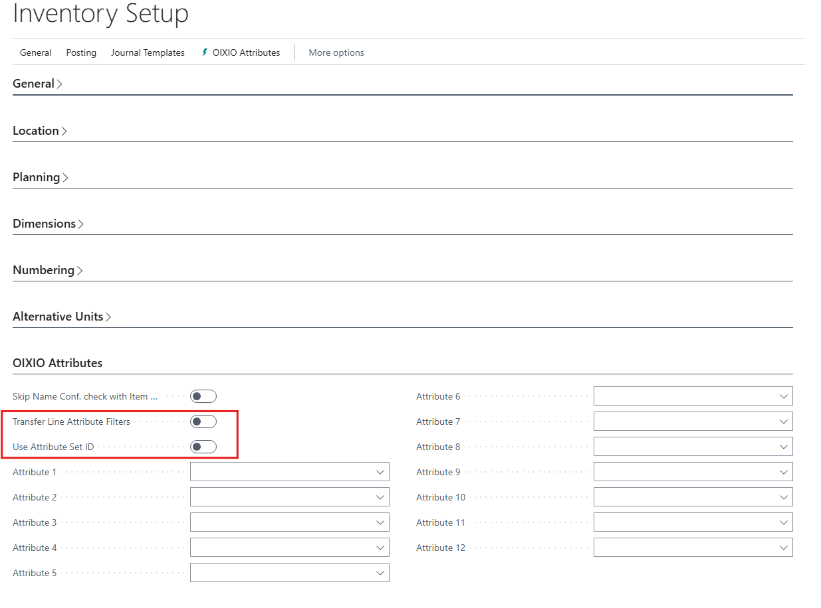Open the Posting menu

coord(81,52)
